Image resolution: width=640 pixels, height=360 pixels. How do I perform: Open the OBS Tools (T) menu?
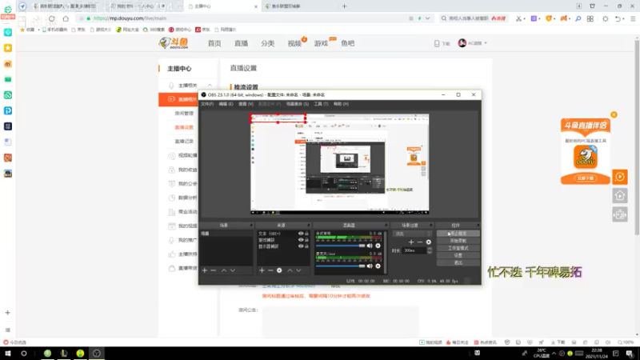point(321,104)
